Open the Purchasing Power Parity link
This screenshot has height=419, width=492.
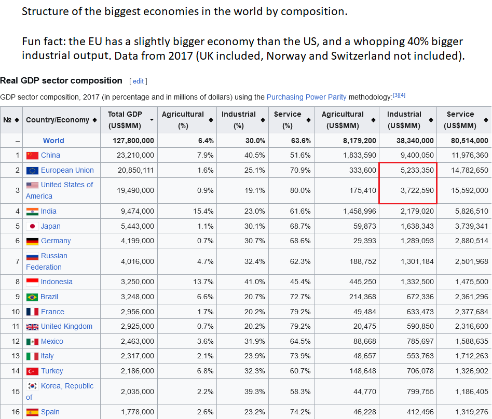[x=307, y=97]
